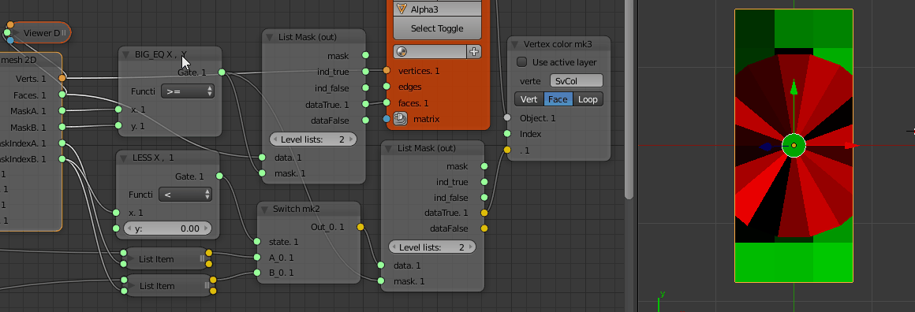The height and width of the screenshot is (312, 915).
Task: Click the Object. 1 socket on Vertex color mk3
Action: click(x=508, y=118)
